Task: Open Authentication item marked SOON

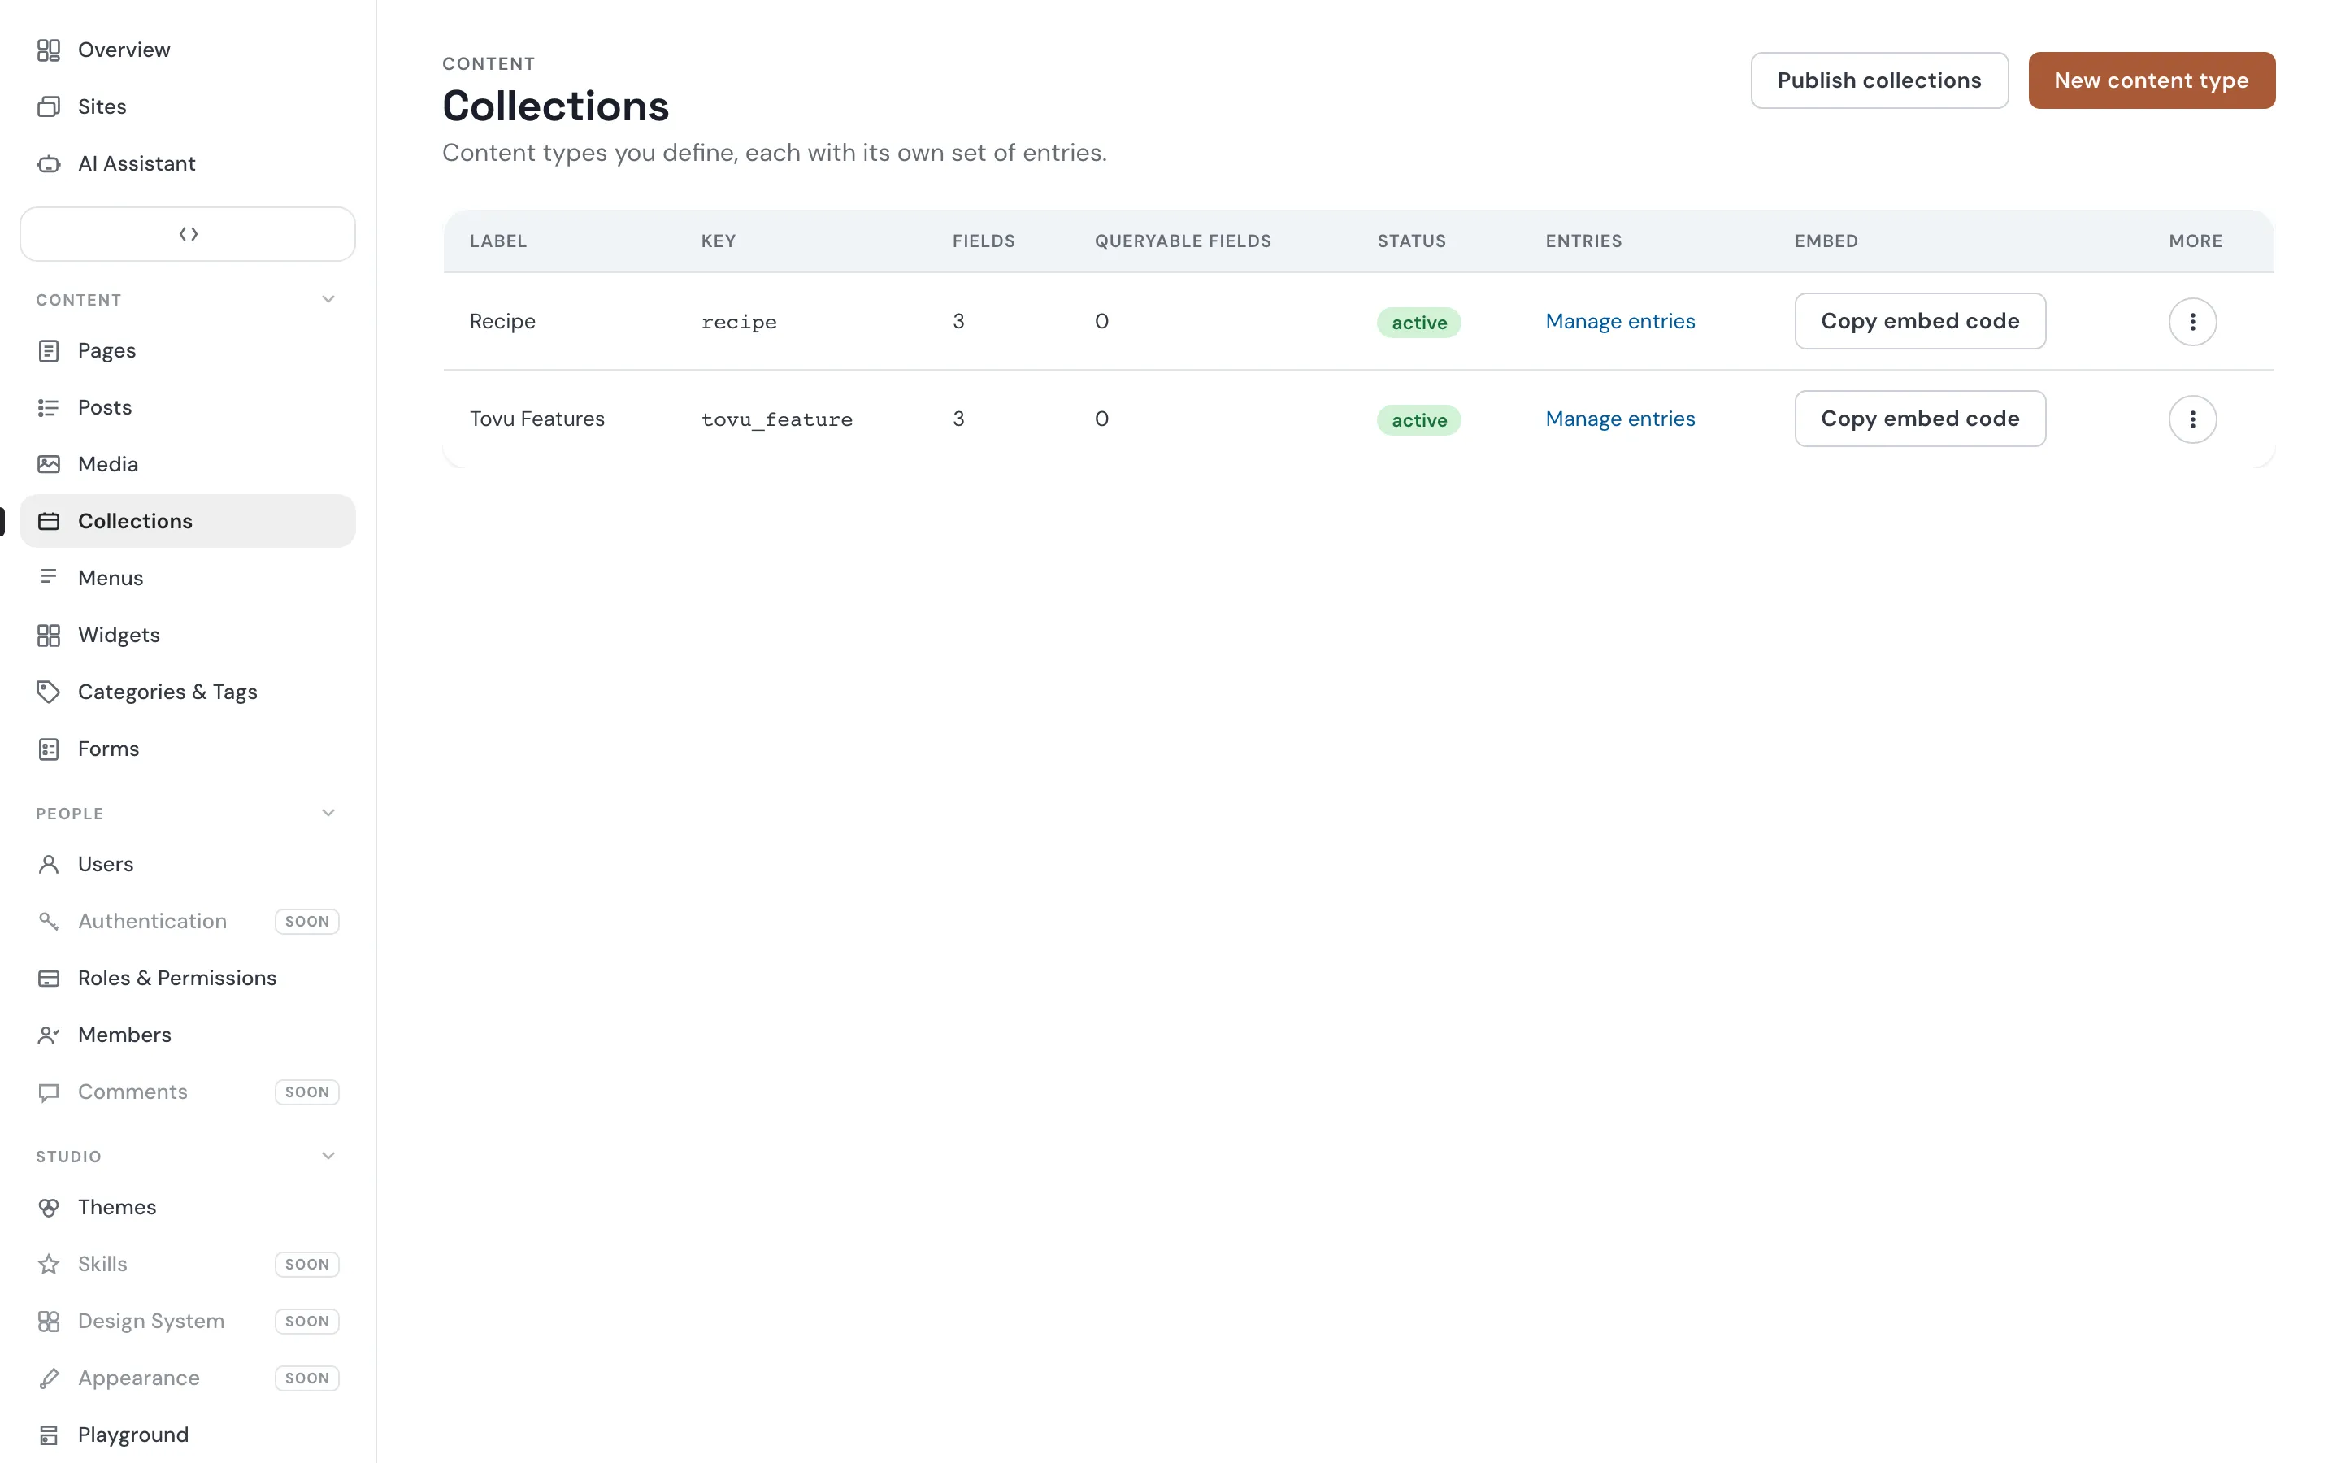Action: [x=188, y=921]
